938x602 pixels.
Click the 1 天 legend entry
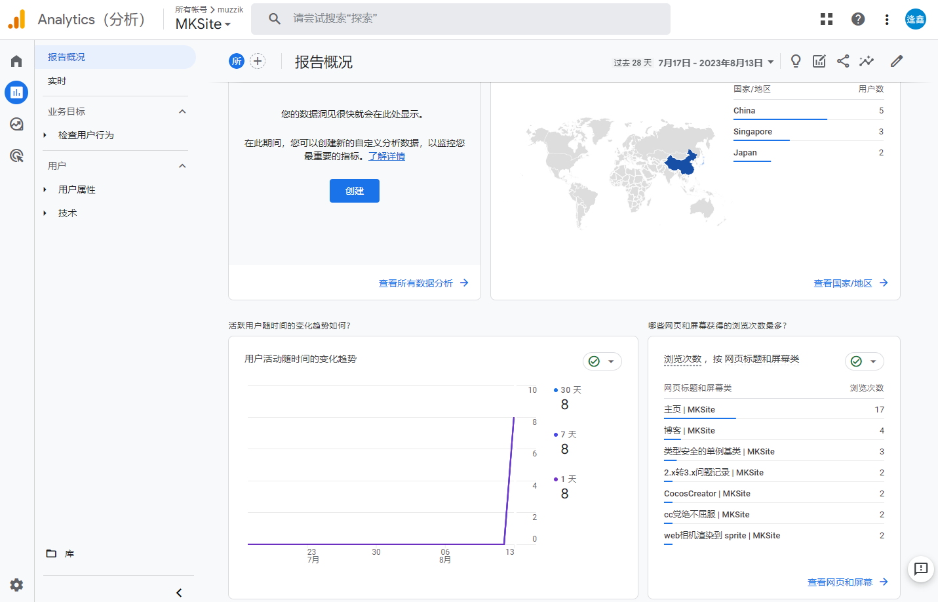tap(565, 479)
